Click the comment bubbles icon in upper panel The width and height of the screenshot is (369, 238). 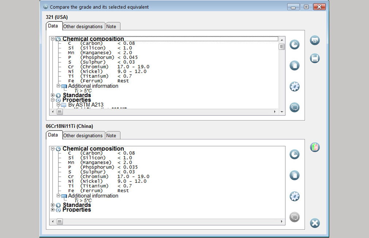[x=294, y=107]
